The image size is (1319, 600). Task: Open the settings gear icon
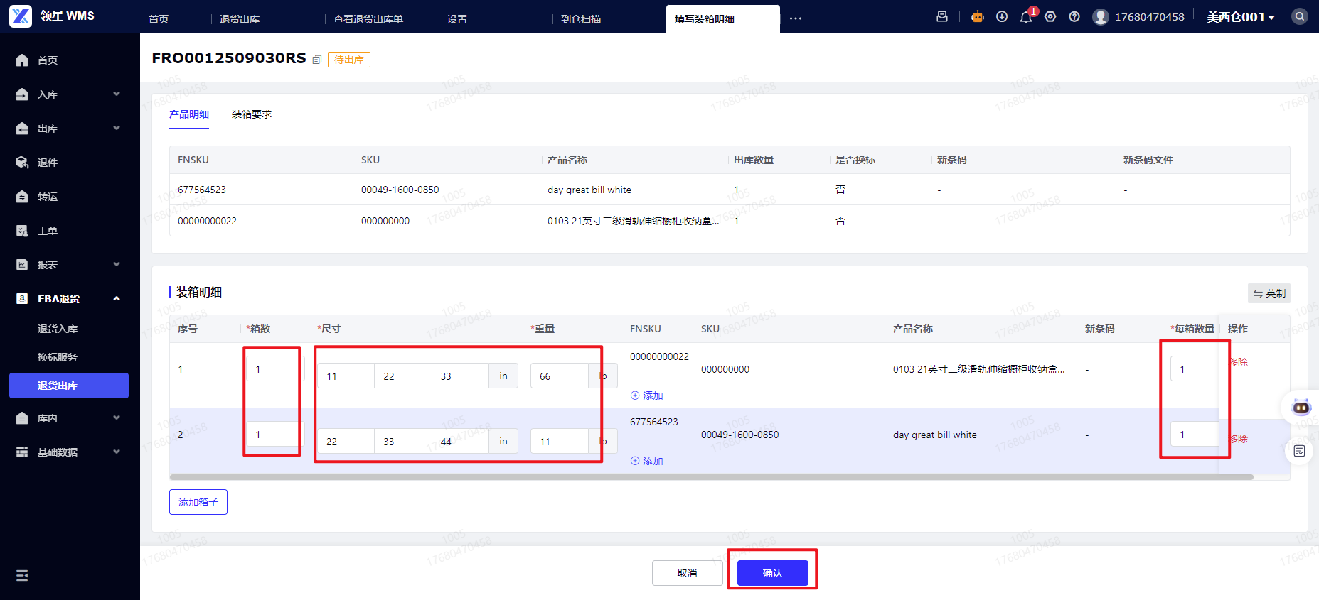pos(1050,16)
